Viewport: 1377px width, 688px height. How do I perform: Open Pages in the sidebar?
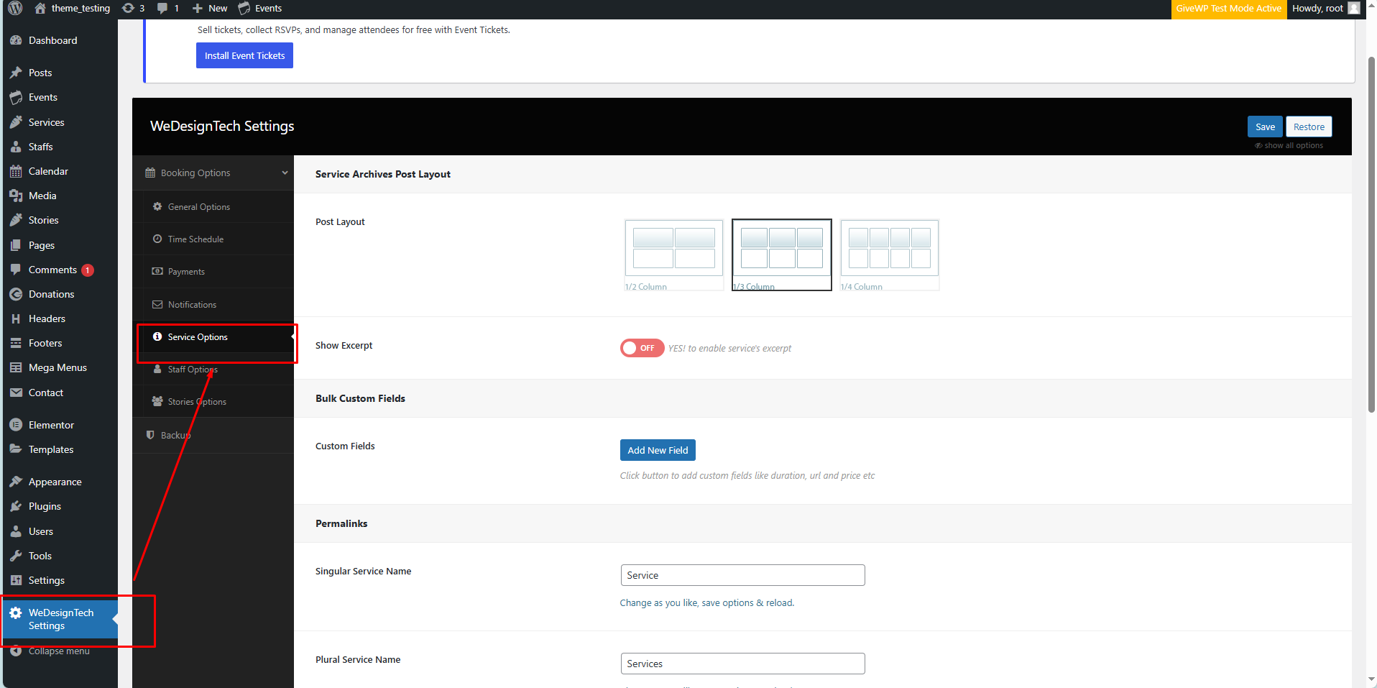click(x=60, y=245)
